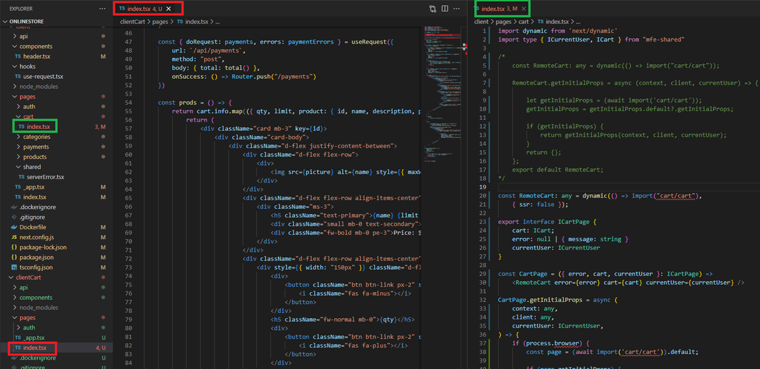
Task: Open package-lock.json from file tree
Action: 43,247
